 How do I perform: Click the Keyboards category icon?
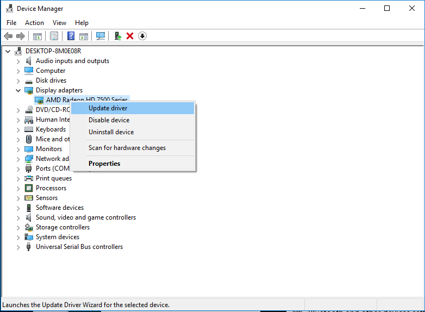point(29,129)
